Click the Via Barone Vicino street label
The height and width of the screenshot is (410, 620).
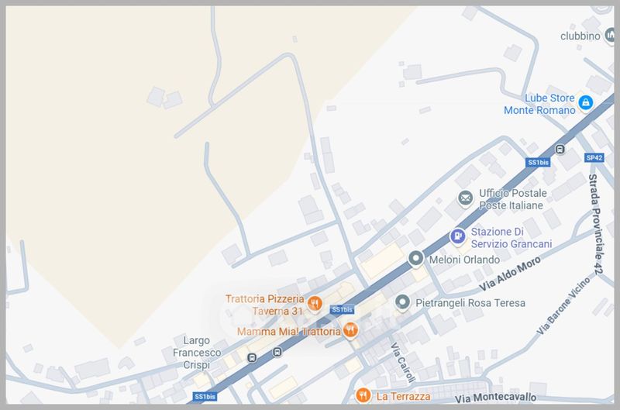pyautogui.click(x=563, y=305)
